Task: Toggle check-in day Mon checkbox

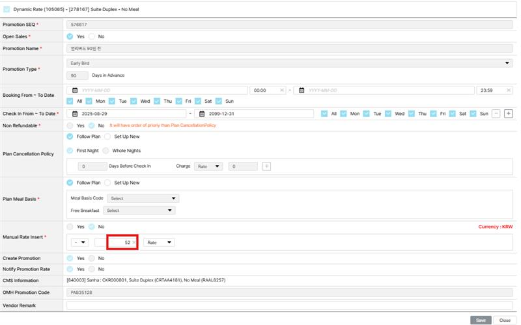Action: [x=344, y=114]
